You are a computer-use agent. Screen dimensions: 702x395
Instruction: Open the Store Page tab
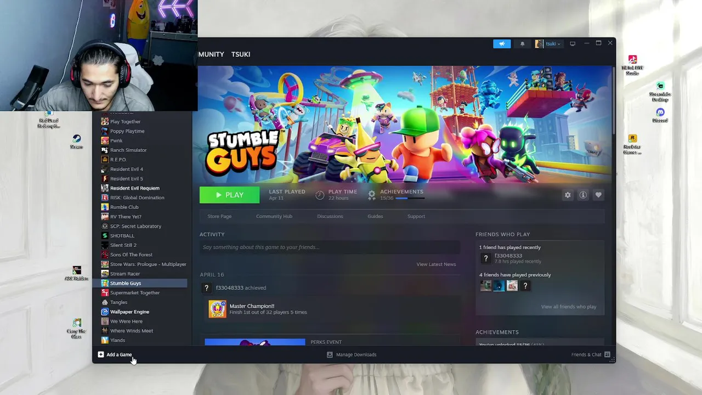[219, 216]
